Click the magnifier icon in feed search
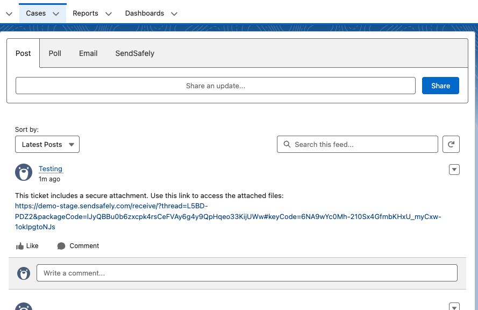The width and height of the screenshot is (478, 310). pyautogui.click(x=287, y=144)
